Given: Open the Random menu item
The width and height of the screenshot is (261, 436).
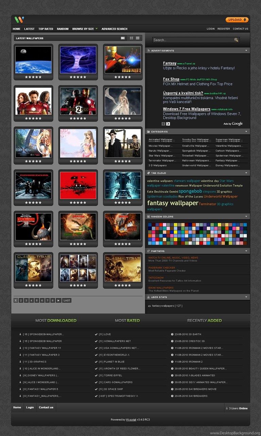Looking at the screenshot, I should [63, 29].
